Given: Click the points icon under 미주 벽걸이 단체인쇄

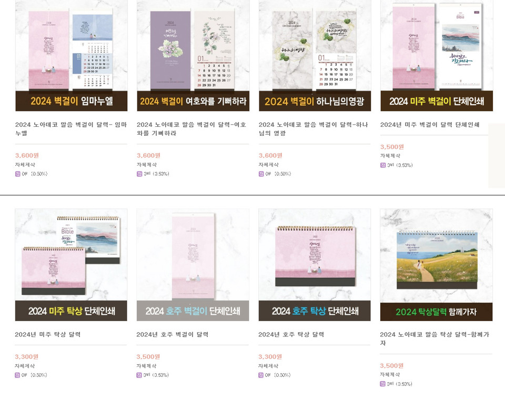Looking at the screenshot, I should pos(383,165).
